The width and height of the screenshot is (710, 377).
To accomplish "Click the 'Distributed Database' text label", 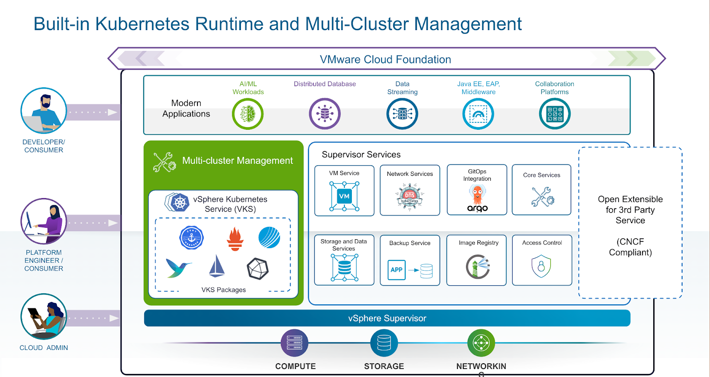I will tap(325, 84).
